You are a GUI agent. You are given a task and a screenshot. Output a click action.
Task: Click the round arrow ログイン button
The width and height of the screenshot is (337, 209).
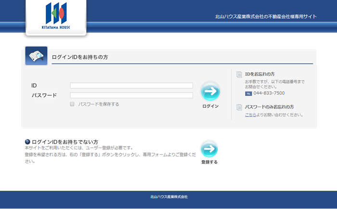coord(210,91)
